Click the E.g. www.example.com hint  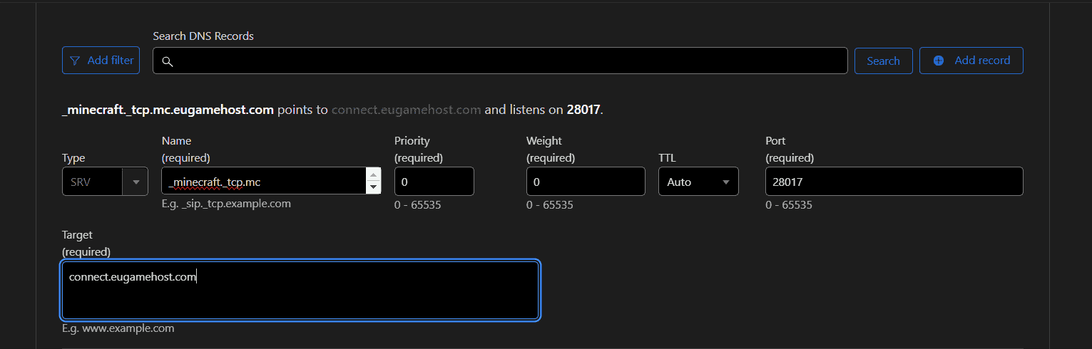tap(118, 328)
